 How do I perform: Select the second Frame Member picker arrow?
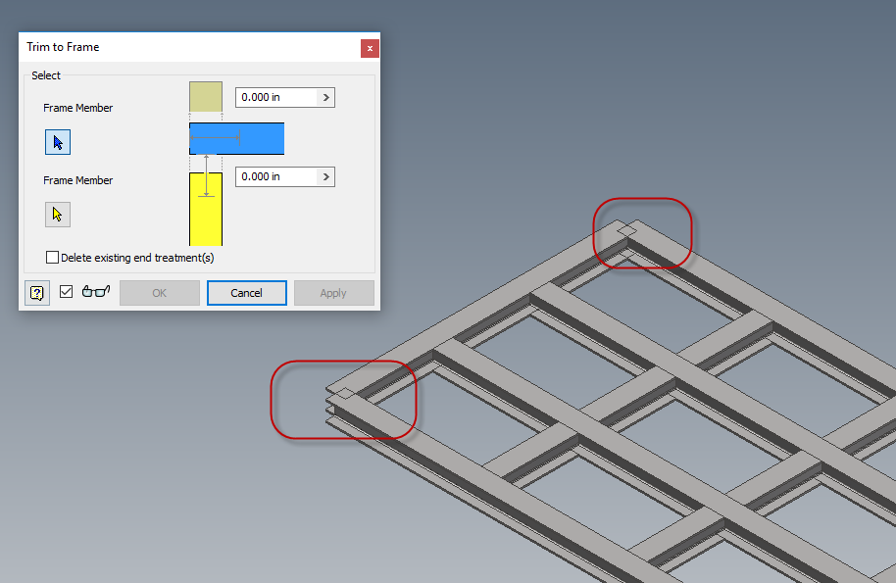(57, 214)
